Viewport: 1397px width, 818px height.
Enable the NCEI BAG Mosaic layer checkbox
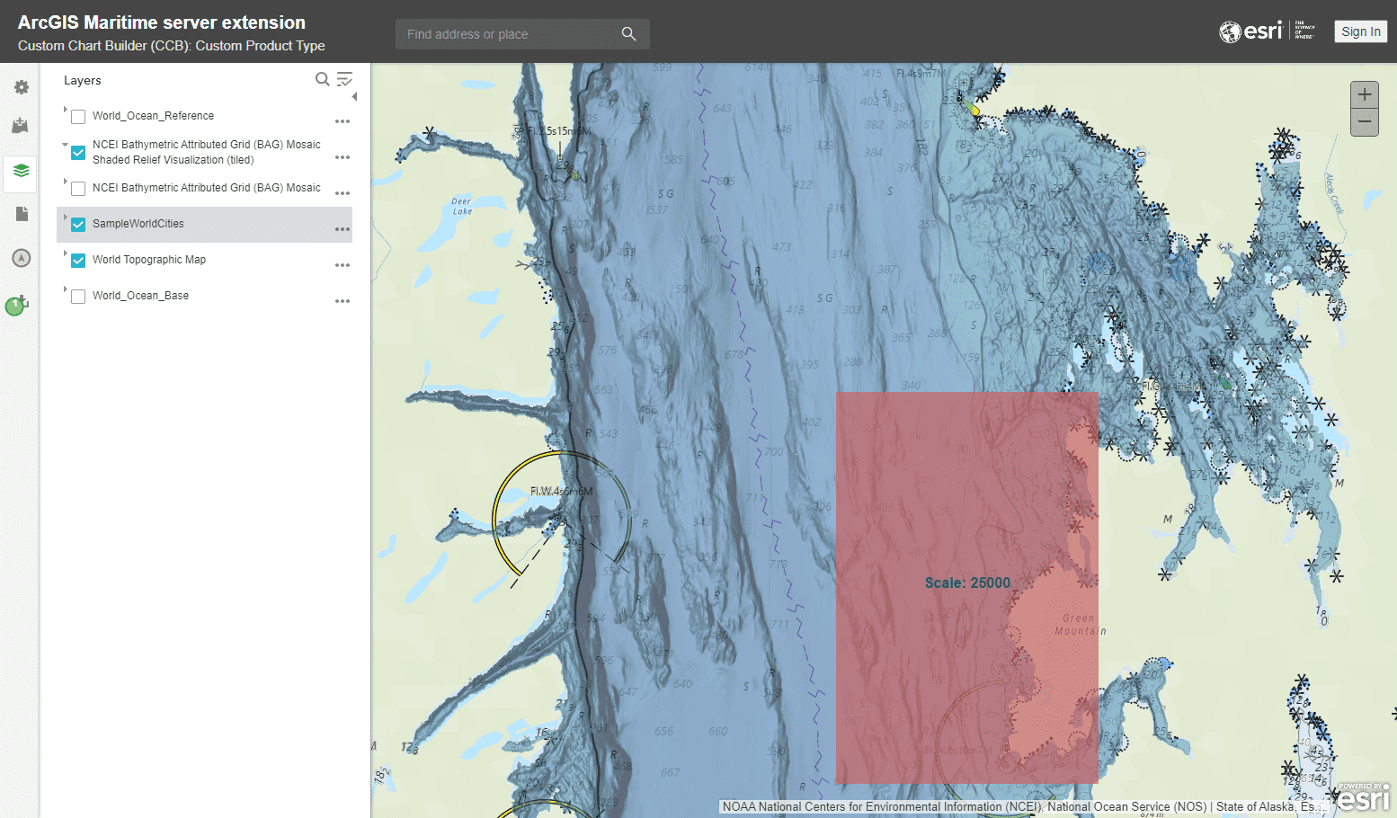[x=78, y=189]
